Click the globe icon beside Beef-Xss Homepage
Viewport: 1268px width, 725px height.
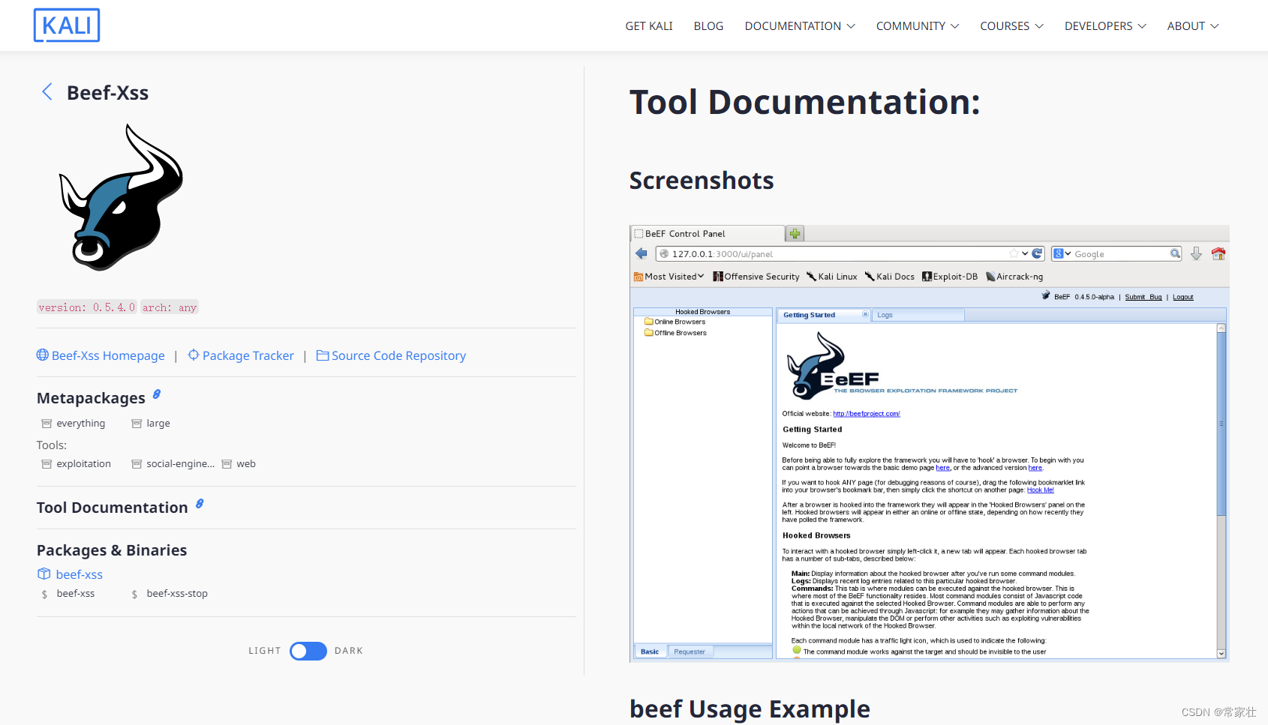(x=43, y=355)
